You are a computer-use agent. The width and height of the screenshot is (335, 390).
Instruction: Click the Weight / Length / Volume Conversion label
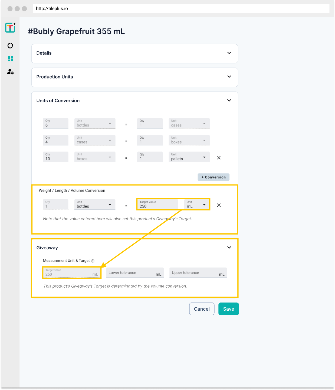pos(72,191)
